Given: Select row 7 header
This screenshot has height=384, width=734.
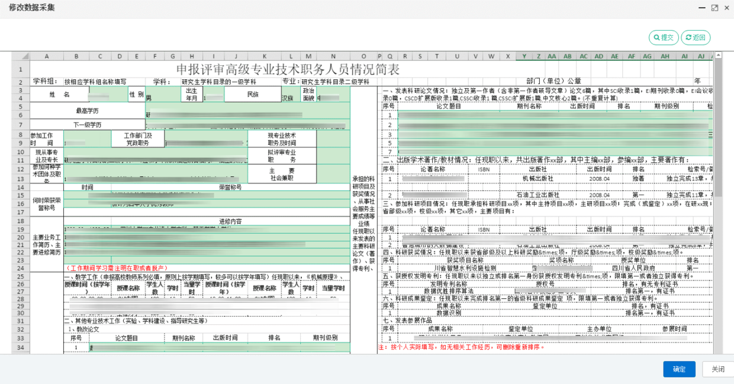Looking at the screenshot, I should [21, 125].
